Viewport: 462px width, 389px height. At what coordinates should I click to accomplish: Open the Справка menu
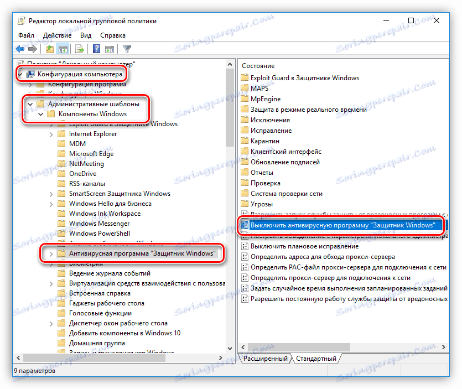[113, 35]
